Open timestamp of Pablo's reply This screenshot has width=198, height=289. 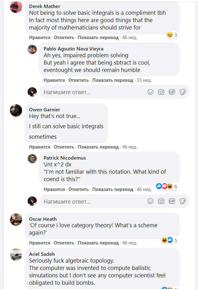pyautogui.click(x=144, y=80)
